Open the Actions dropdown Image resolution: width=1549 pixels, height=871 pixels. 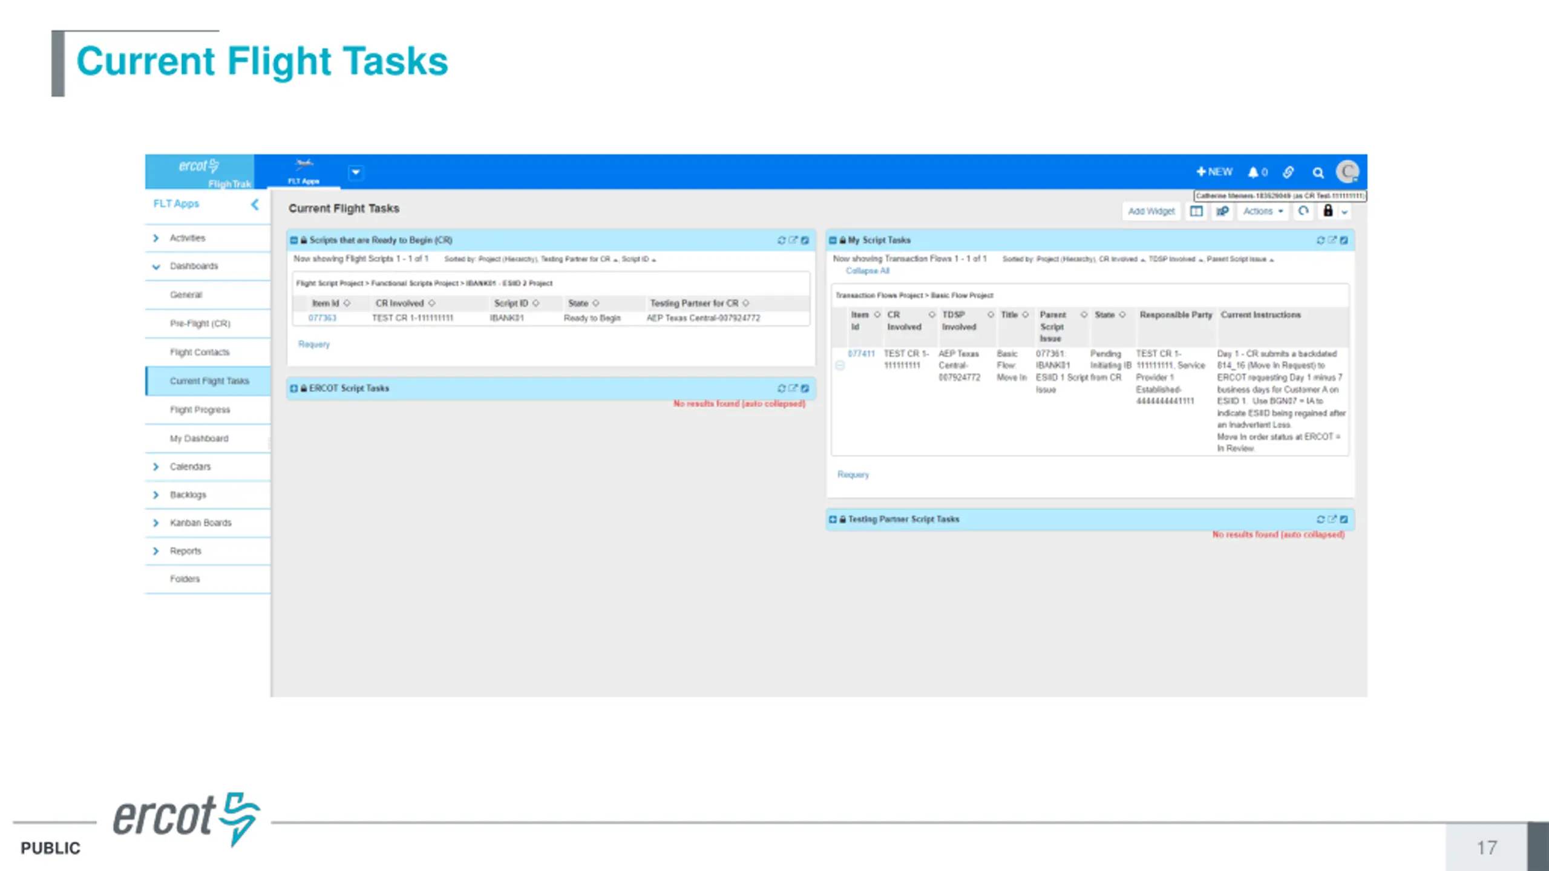(1263, 211)
